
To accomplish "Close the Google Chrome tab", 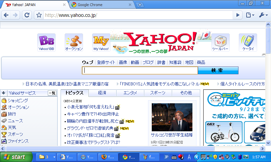I will pos(130,5).
